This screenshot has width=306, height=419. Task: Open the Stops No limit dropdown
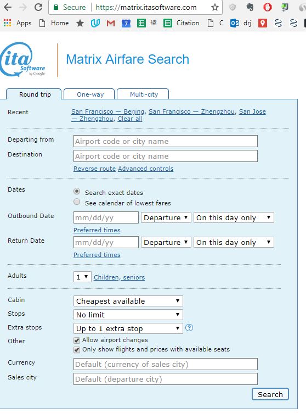(x=128, y=315)
